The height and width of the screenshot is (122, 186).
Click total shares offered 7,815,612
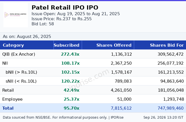(121, 108)
